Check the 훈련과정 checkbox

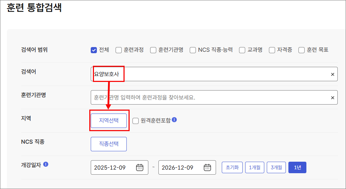pos(119,50)
